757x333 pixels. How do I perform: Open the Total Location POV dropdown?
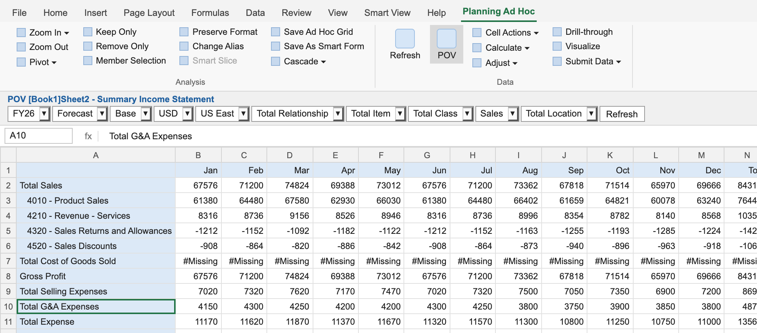coord(591,114)
